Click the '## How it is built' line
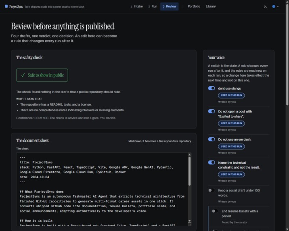The width and height of the screenshot is (289, 231). (36, 221)
